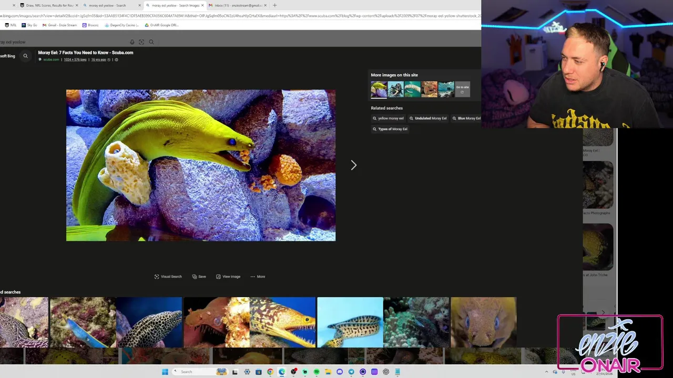Viewport: 673px width, 378px height.
Task: Search related 'Types of Moray Eel'
Action: pos(390,129)
